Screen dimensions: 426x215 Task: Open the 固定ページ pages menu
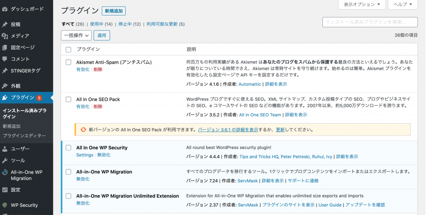23,47
